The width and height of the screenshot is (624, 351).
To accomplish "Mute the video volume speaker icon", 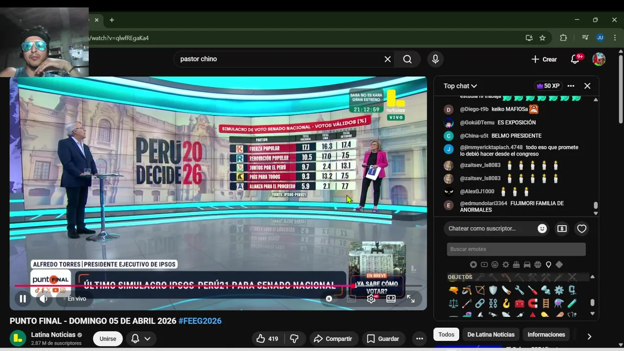I will coord(43,299).
